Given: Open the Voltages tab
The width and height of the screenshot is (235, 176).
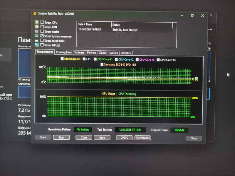Looking at the screenshot, I should [x=79, y=52].
